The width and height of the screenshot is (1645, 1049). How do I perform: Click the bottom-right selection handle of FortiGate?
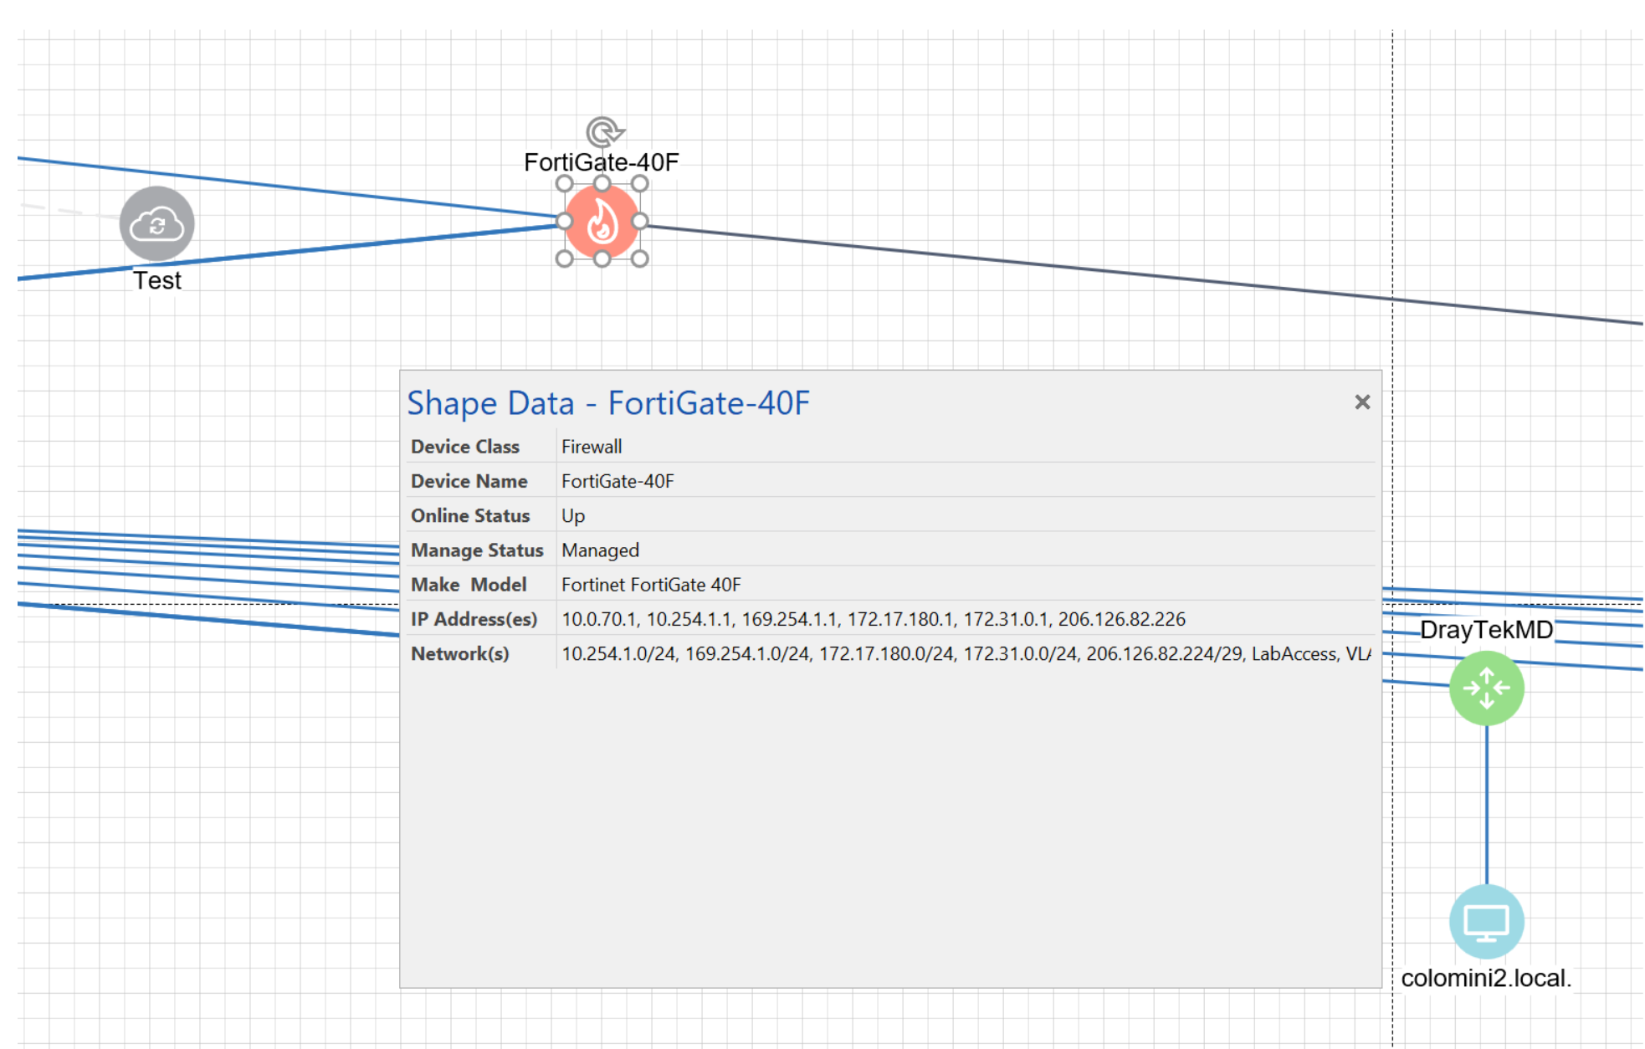coord(639,259)
